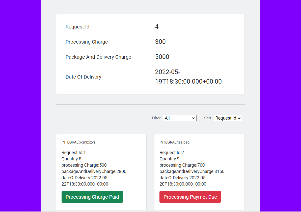Click the Filter label
This screenshot has width=301, height=212.
pyautogui.click(x=156, y=118)
